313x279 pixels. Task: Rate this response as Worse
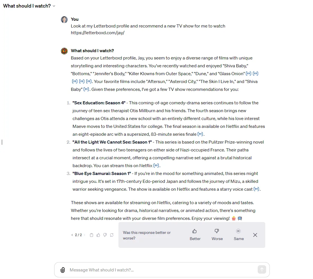[x=217, y=235]
